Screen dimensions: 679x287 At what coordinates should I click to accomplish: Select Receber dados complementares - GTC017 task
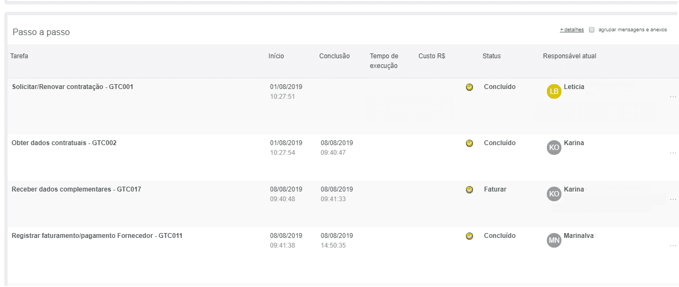[x=76, y=189]
